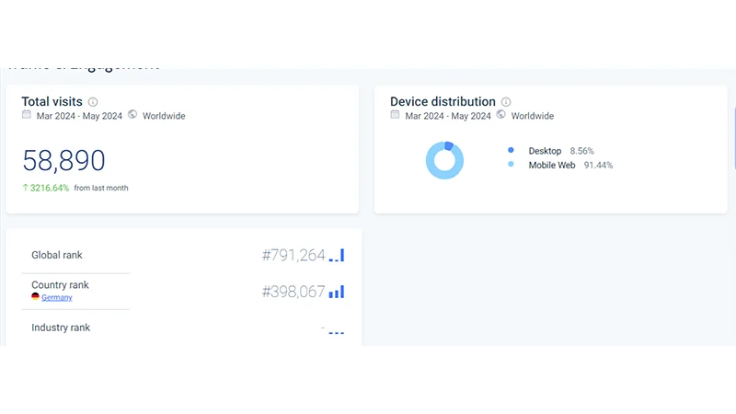Click the Global rank bar chart icon
The width and height of the screenshot is (736, 414).
tap(337, 256)
